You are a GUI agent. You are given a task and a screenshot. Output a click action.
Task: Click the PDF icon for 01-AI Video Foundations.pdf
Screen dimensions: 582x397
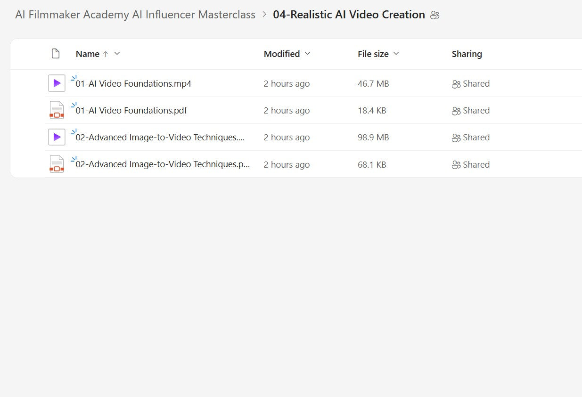[57, 110]
